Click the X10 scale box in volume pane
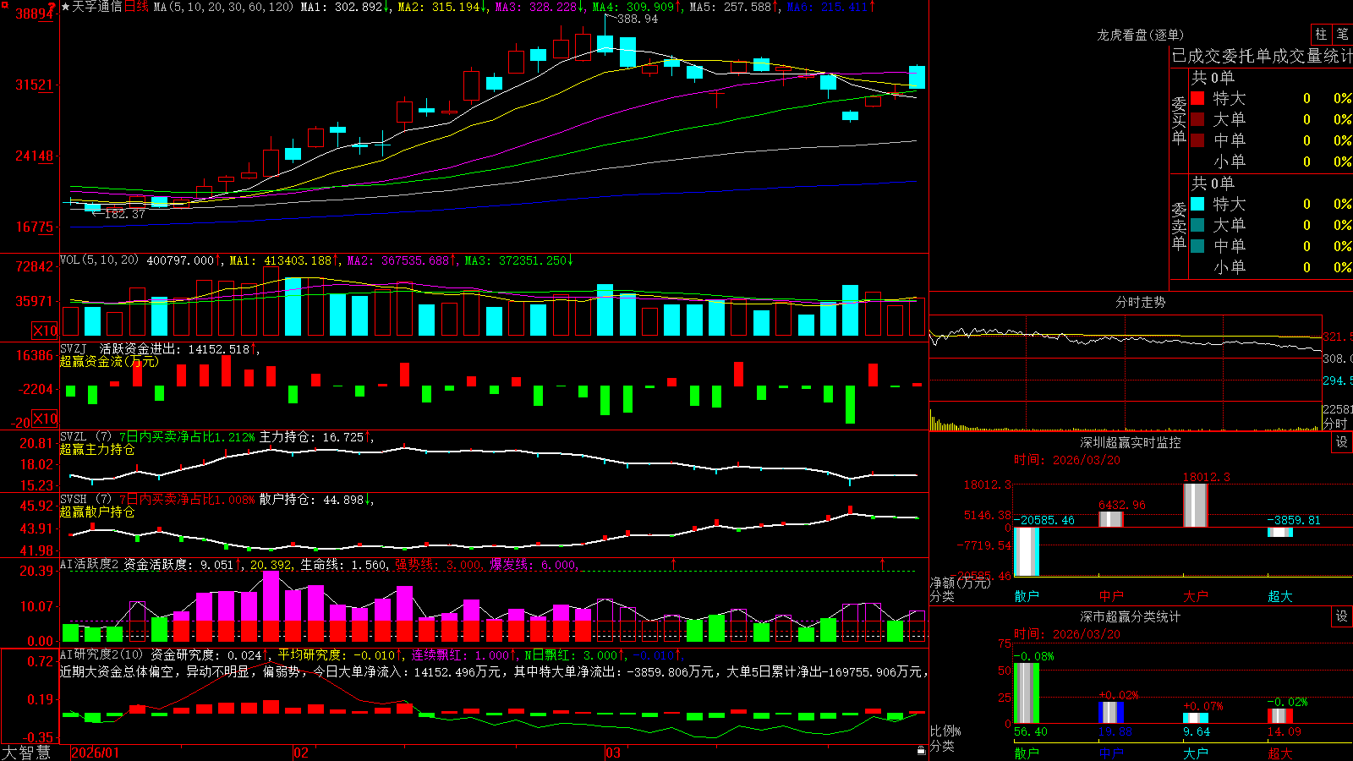Screen dimensions: 1353x761 click(x=45, y=331)
